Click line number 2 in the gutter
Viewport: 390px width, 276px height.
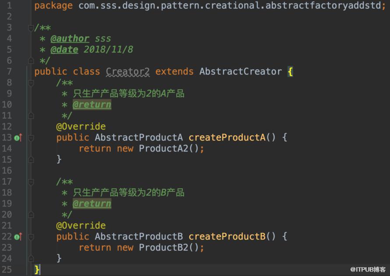(x=9, y=17)
